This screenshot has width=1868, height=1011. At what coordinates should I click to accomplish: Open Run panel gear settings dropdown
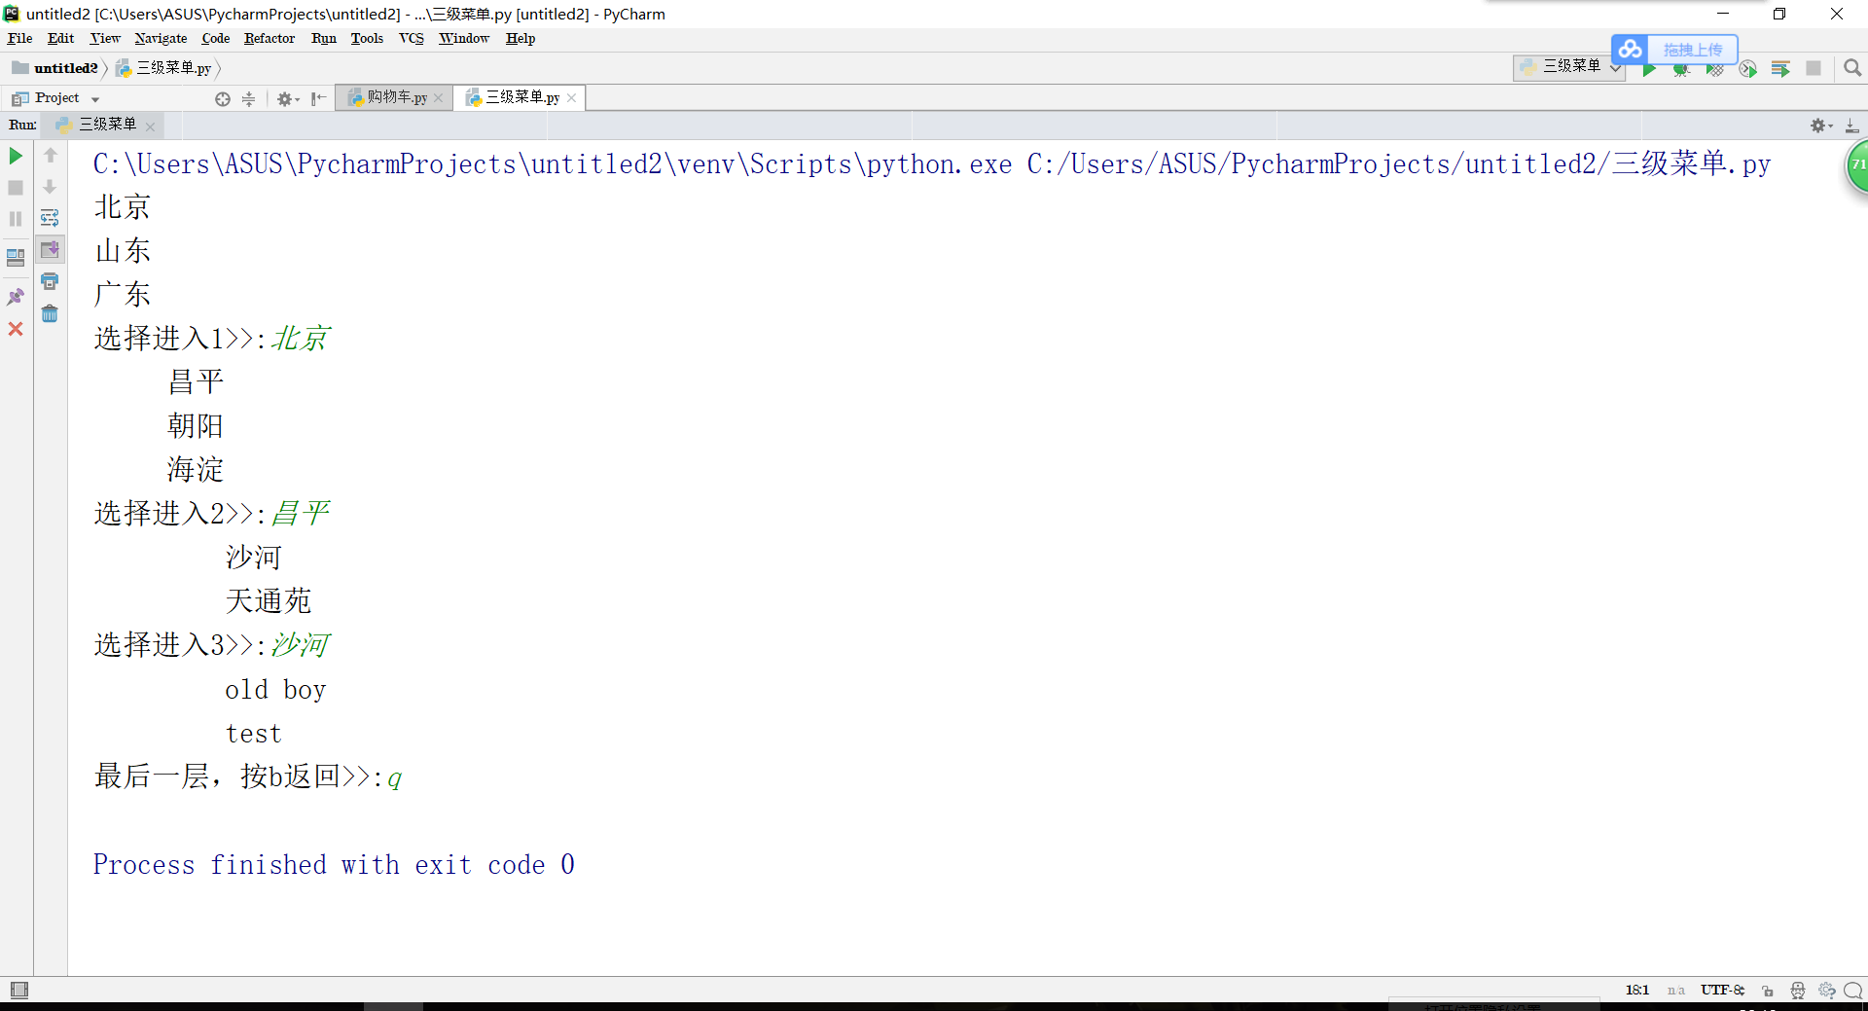pyautogui.click(x=1821, y=126)
